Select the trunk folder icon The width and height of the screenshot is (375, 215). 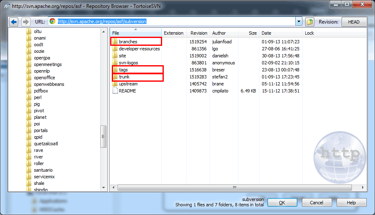click(x=115, y=77)
